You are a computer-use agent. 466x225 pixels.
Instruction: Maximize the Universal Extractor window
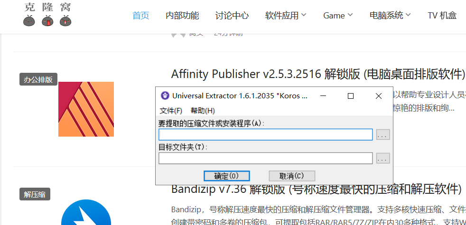coord(351,96)
